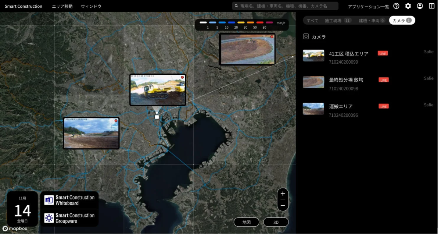Viewport: 441px width, 234px height.
Task: Open the window layout icon top right
Action: [x=432, y=6]
